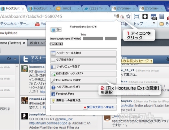Click the hashtag auto-add icon
Image resolution: width=169 pixels, height=130 pixels.
[53, 74]
